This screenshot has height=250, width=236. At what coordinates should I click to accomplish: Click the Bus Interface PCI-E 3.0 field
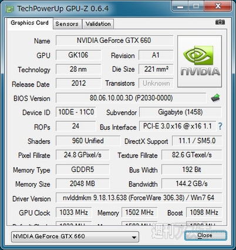(177, 126)
